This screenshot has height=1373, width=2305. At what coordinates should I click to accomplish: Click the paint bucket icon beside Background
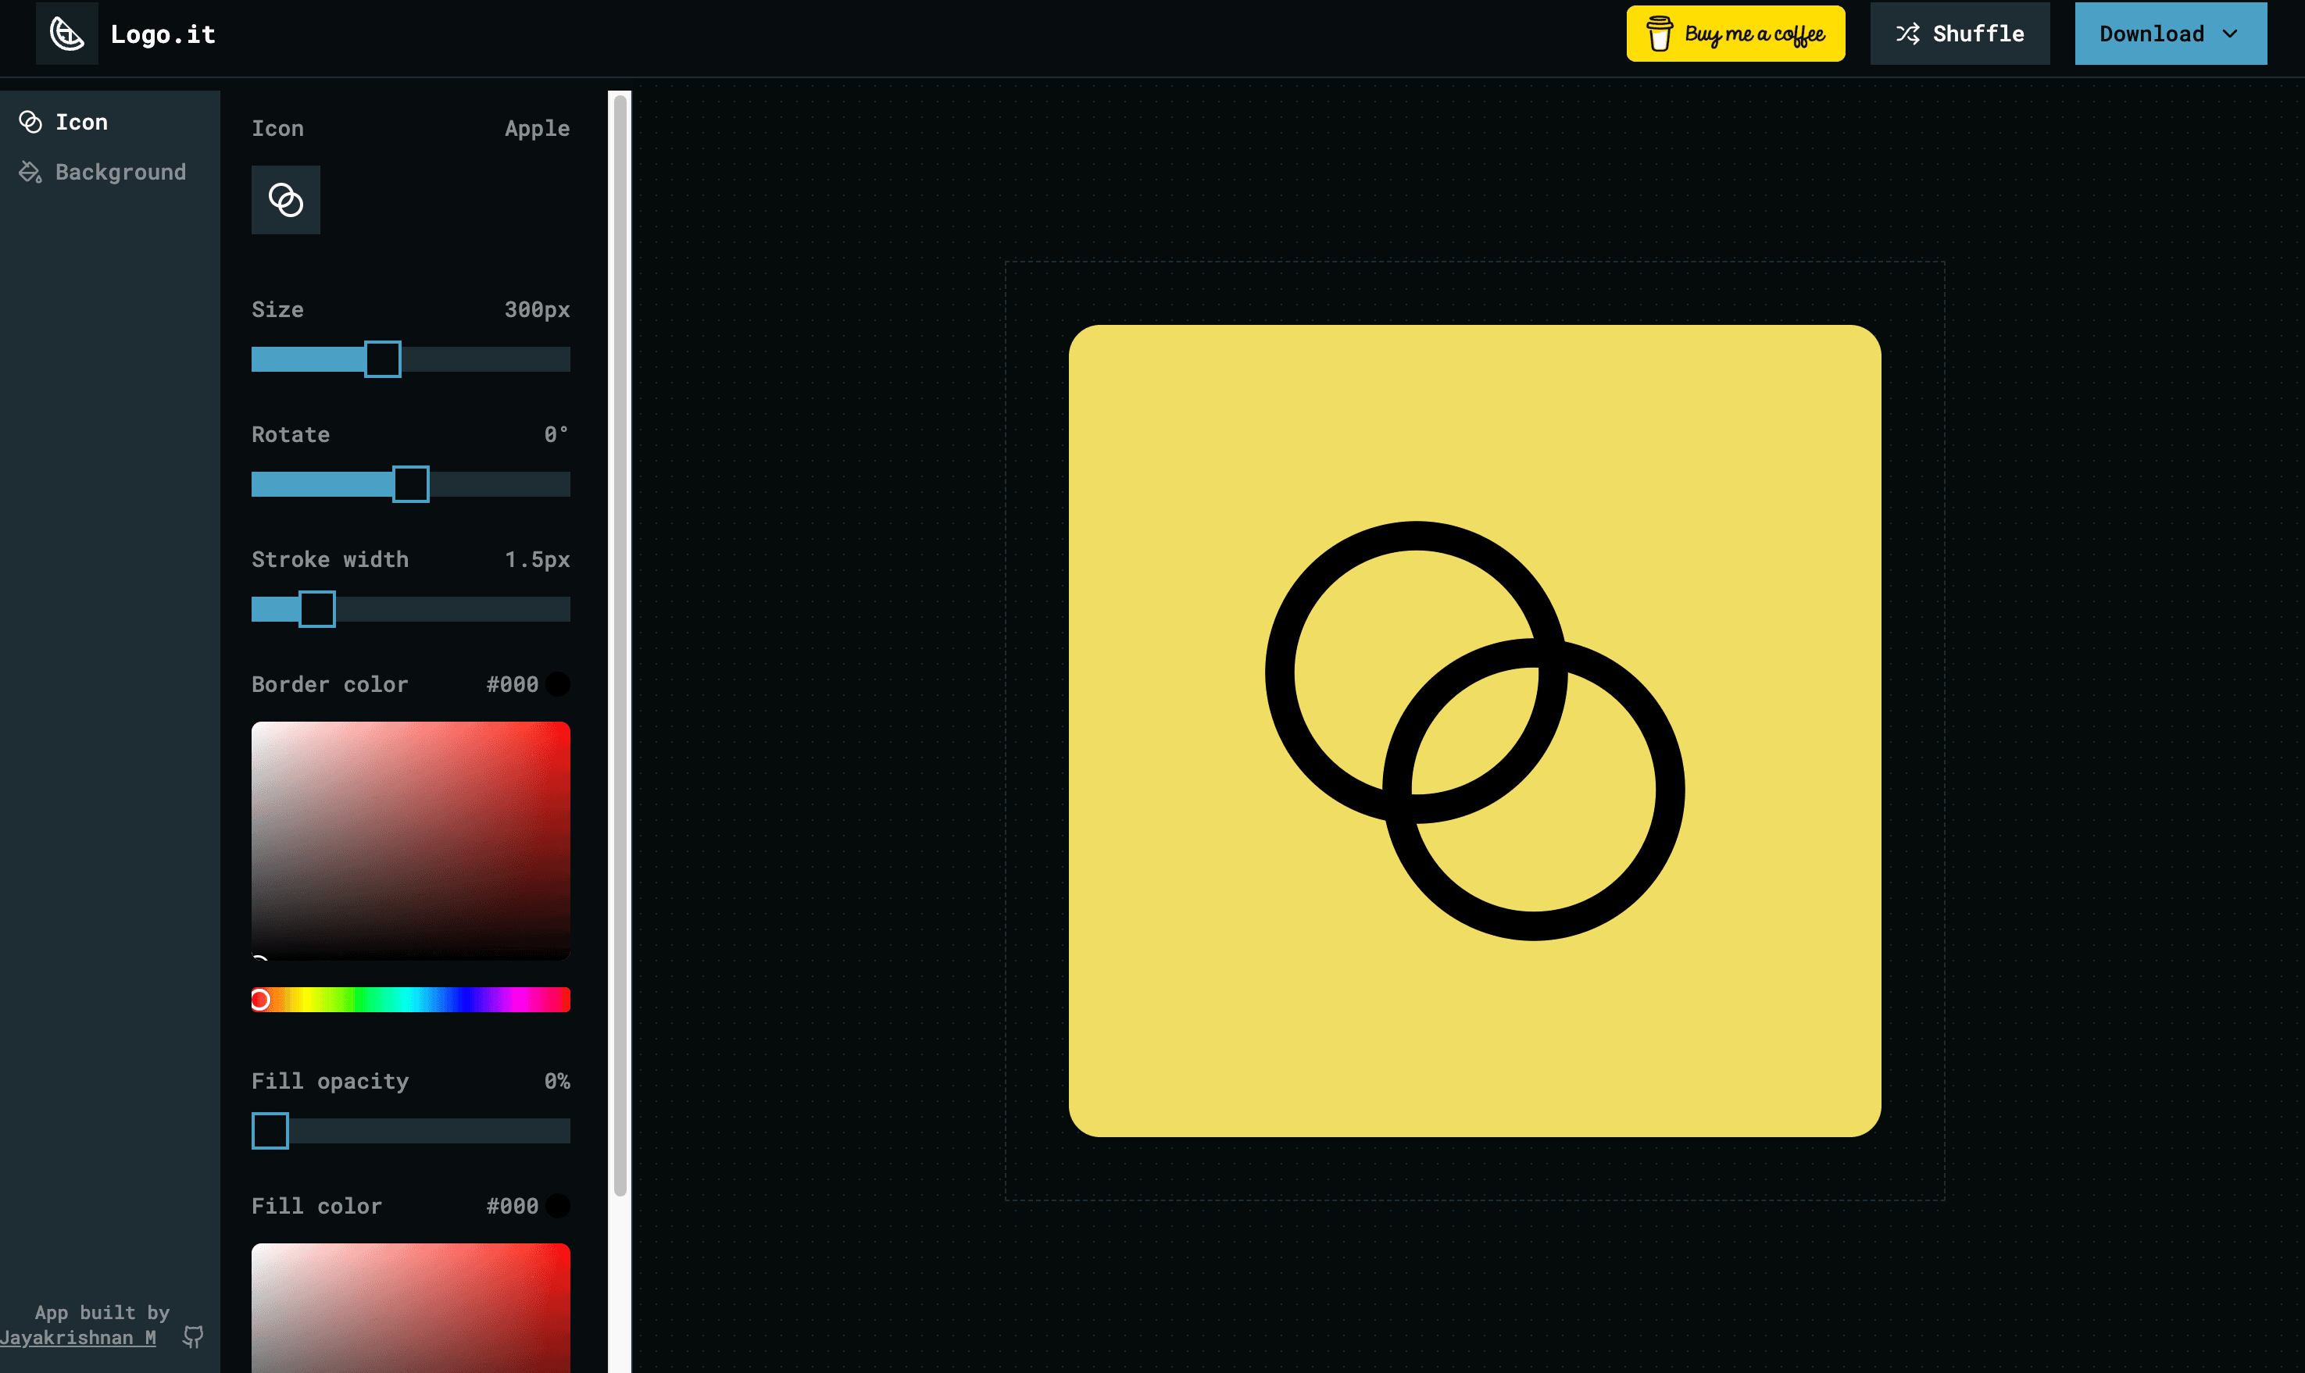pos(30,172)
